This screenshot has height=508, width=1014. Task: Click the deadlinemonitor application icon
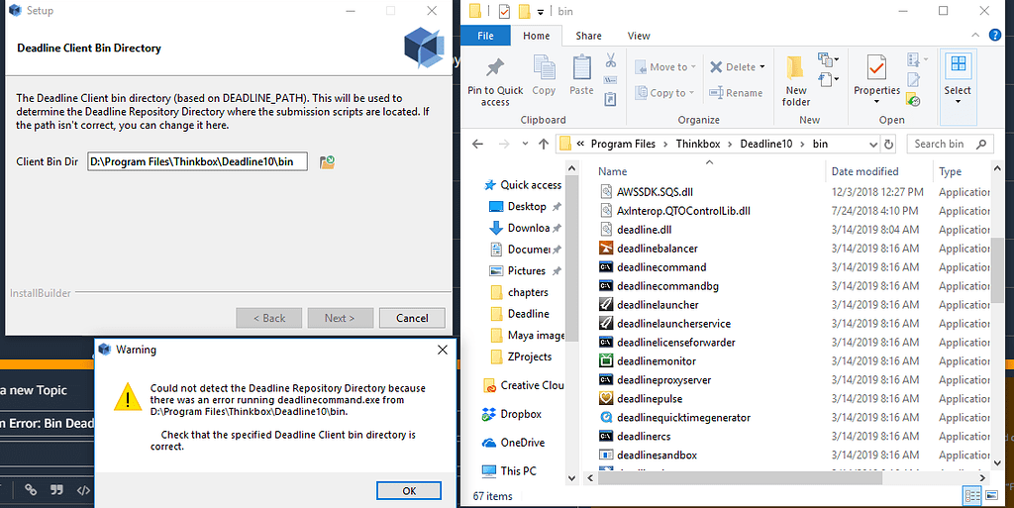pos(608,361)
